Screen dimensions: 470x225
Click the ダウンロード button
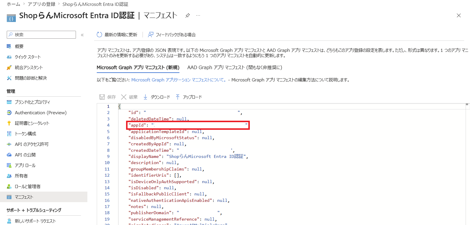click(157, 97)
